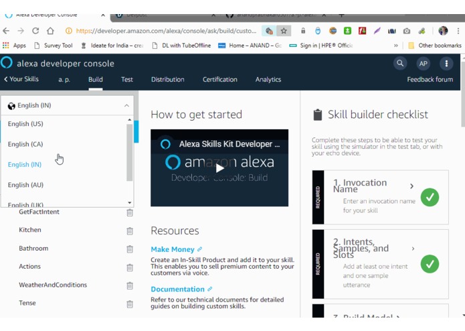Click the language list scrollbar up arrow
The height and width of the screenshot is (331, 465).
[x=130, y=120]
